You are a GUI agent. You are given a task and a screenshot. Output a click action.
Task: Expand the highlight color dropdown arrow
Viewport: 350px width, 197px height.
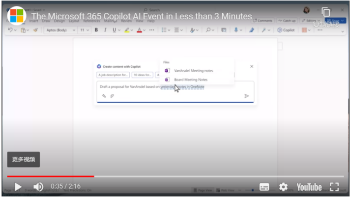tap(132, 30)
